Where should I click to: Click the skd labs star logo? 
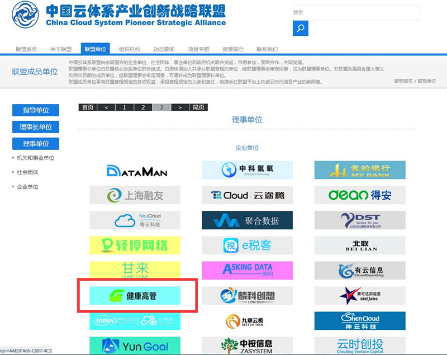(360, 296)
